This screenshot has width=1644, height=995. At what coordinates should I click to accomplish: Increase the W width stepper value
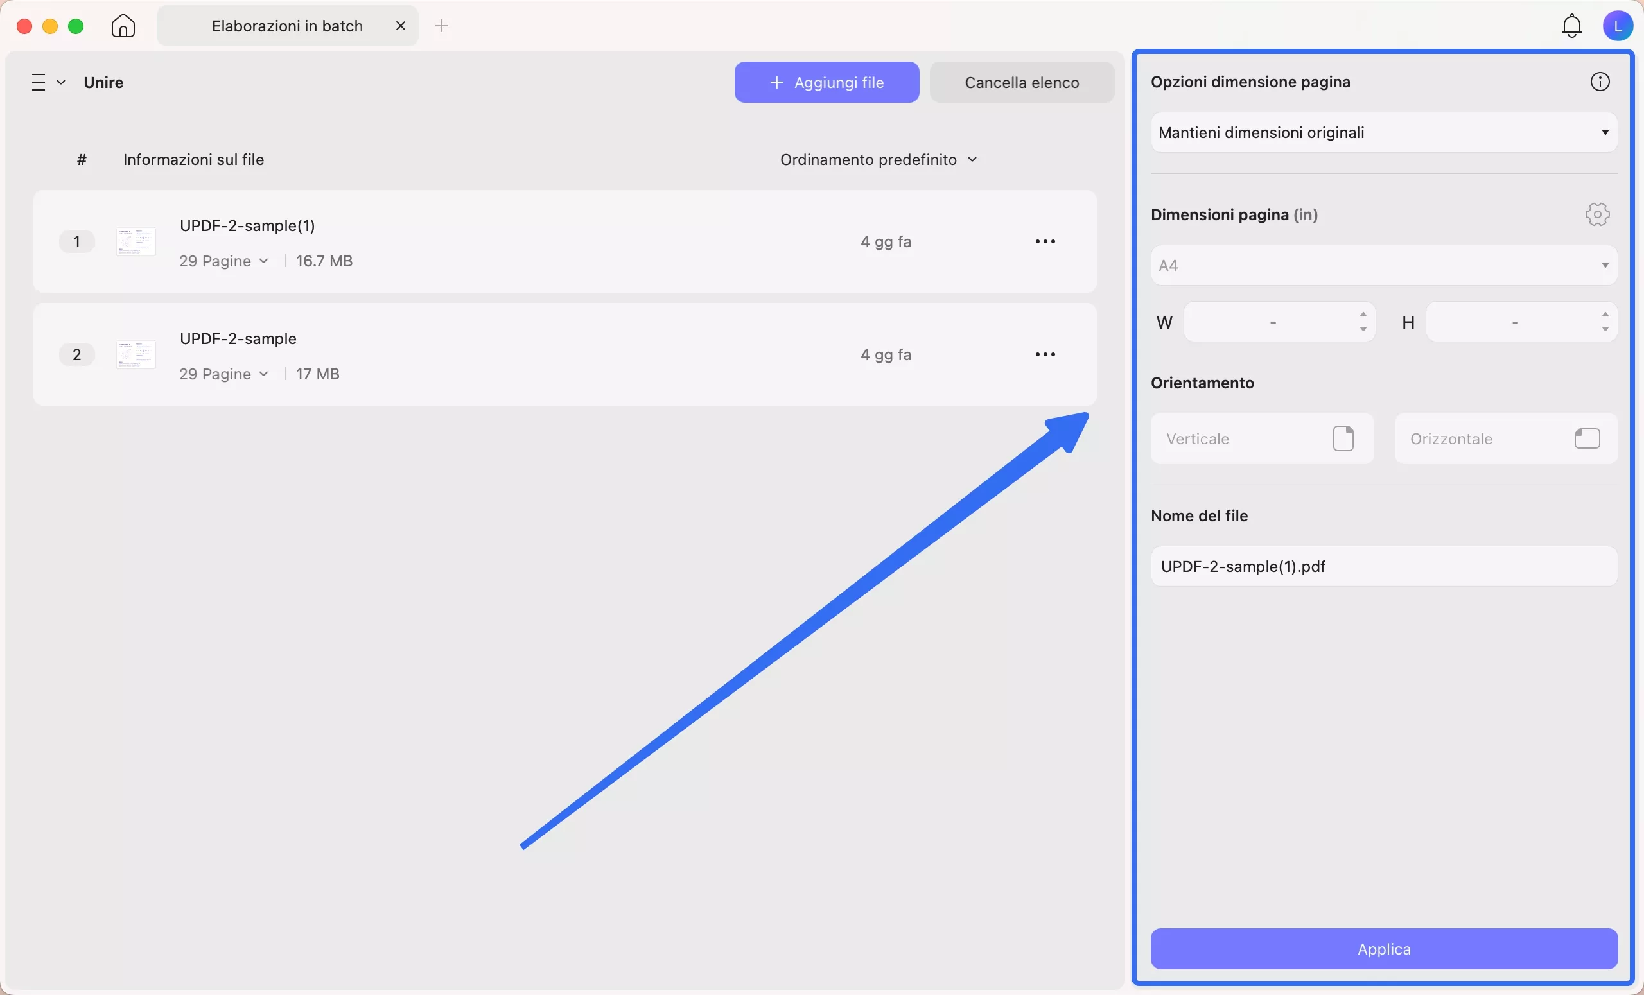(1363, 314)
